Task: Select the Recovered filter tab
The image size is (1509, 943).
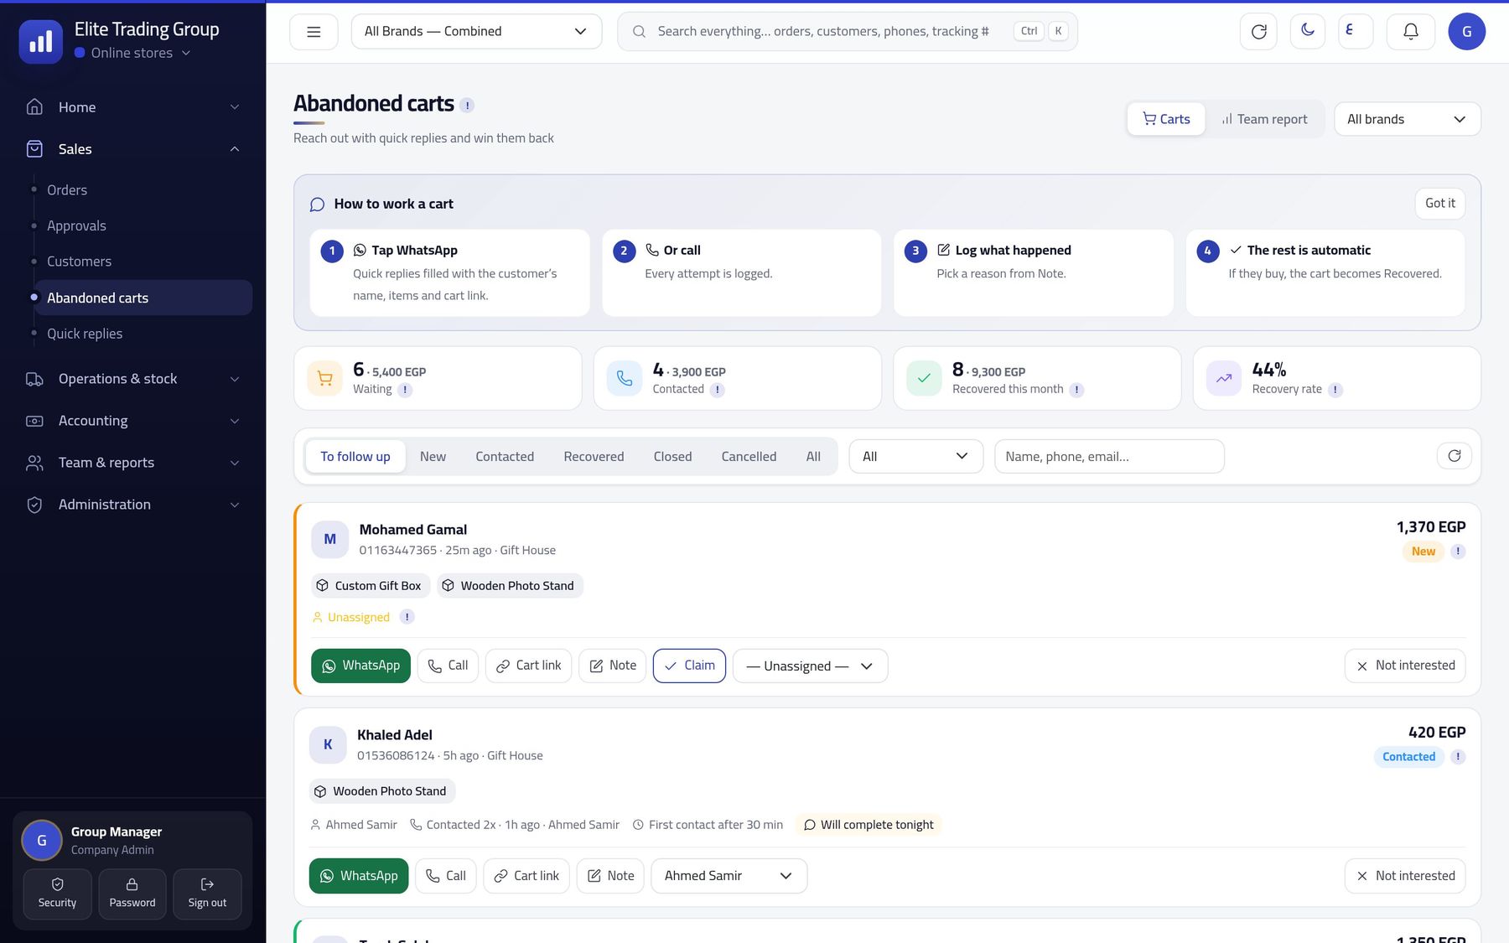Action: tap(594, 457)
